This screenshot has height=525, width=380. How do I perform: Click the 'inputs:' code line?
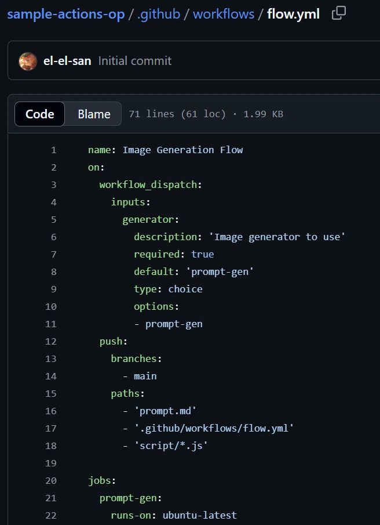[131, 202]
